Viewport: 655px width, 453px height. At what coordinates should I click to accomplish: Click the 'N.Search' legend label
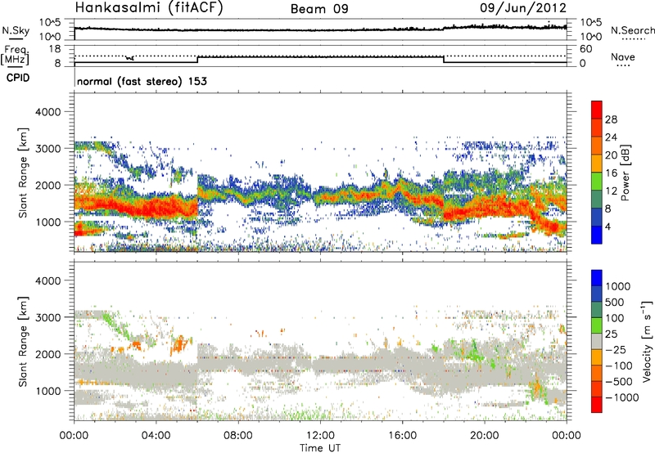coord(633,30)
